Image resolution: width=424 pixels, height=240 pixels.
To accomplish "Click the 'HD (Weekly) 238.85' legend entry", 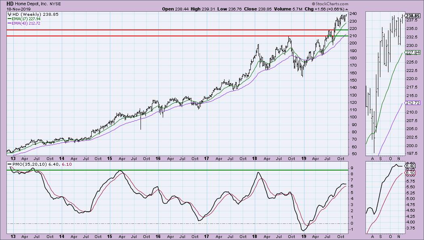I will 36,14.
